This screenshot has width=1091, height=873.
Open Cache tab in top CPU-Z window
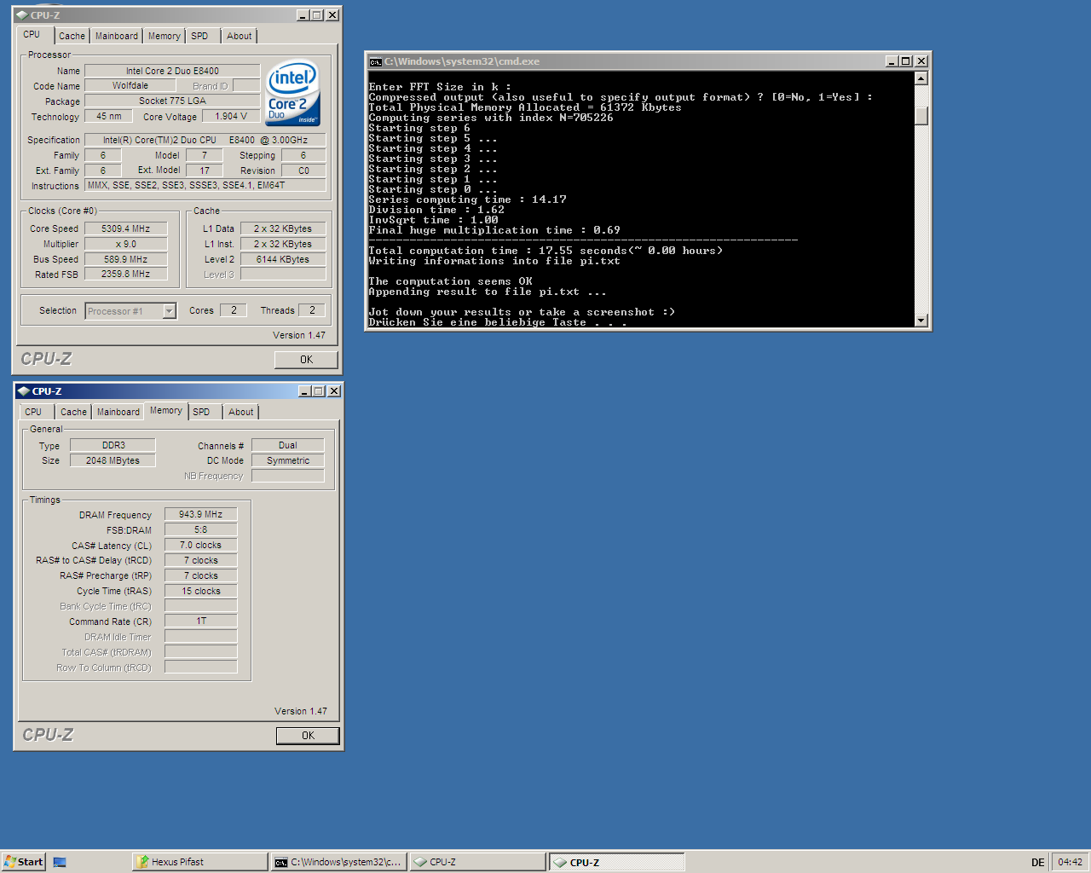72,36
